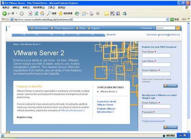The image size is (191, 139).
Task: Open the Downloads link
Action: pyautogui.click(x=152, y=35)
